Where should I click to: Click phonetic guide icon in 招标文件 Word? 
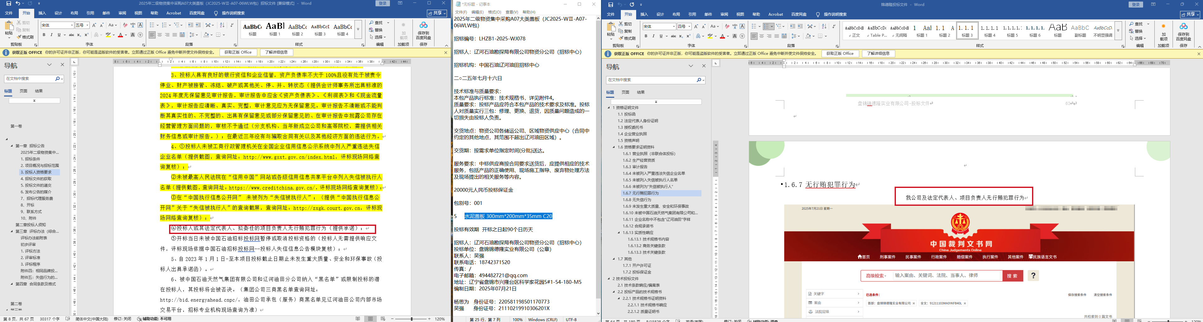[x=133, y=25]
